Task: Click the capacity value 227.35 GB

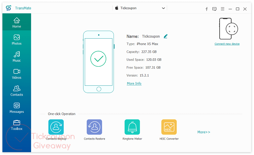Action: click(x=149, y=52)
